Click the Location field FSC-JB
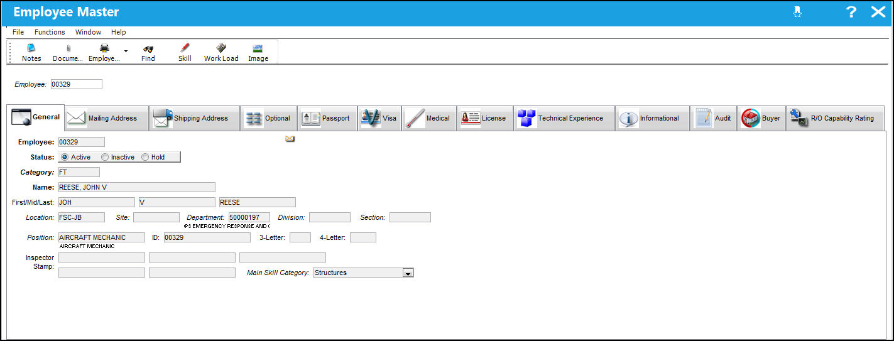This screenshot has width=894, height=341. (x=81, y=217)
